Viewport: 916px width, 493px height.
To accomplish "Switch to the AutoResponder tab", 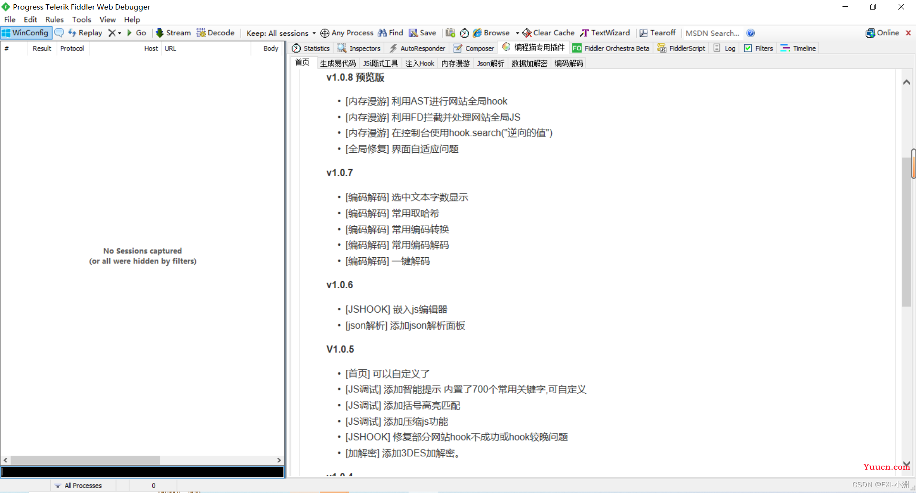I will [x=417, y=48].
